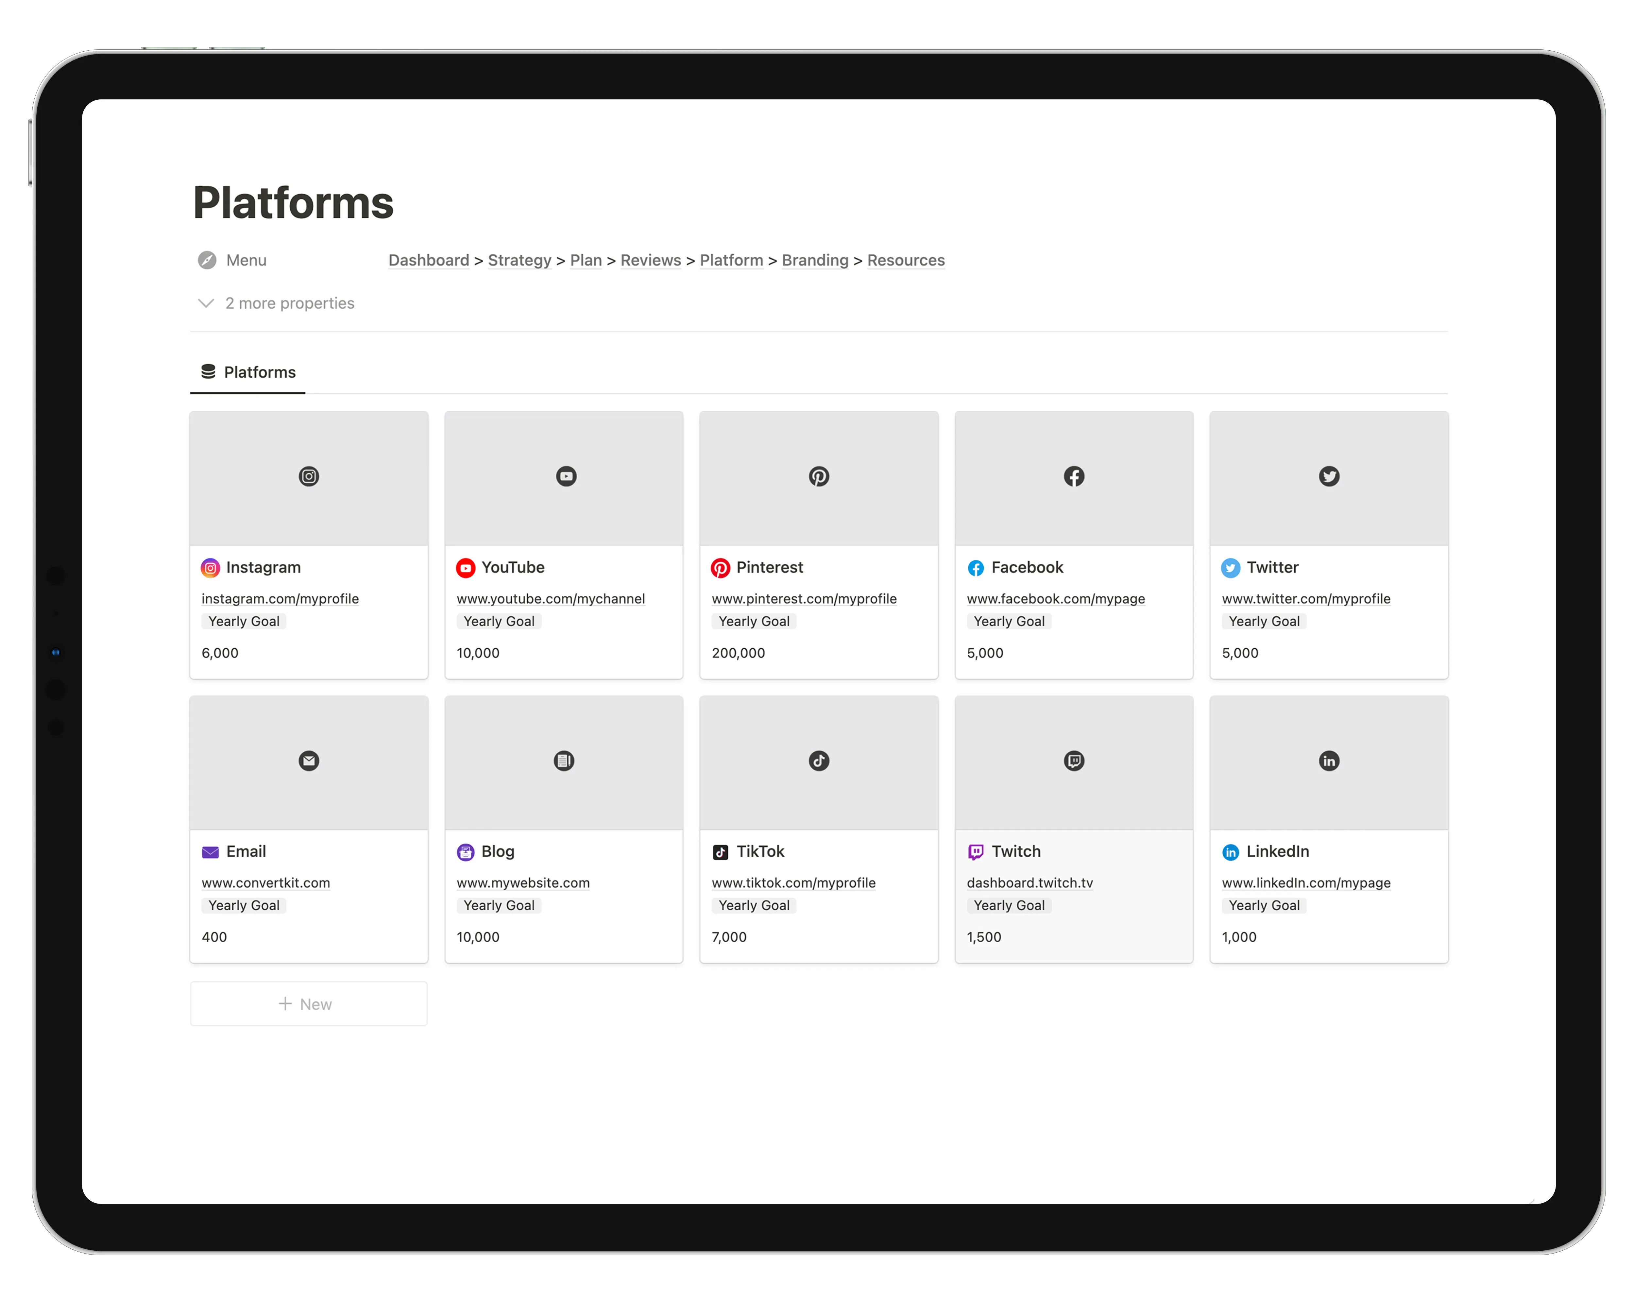Viewport: 1634px width, 1302px height.
Task: Click the Pinterest card title
Action: 769,568
